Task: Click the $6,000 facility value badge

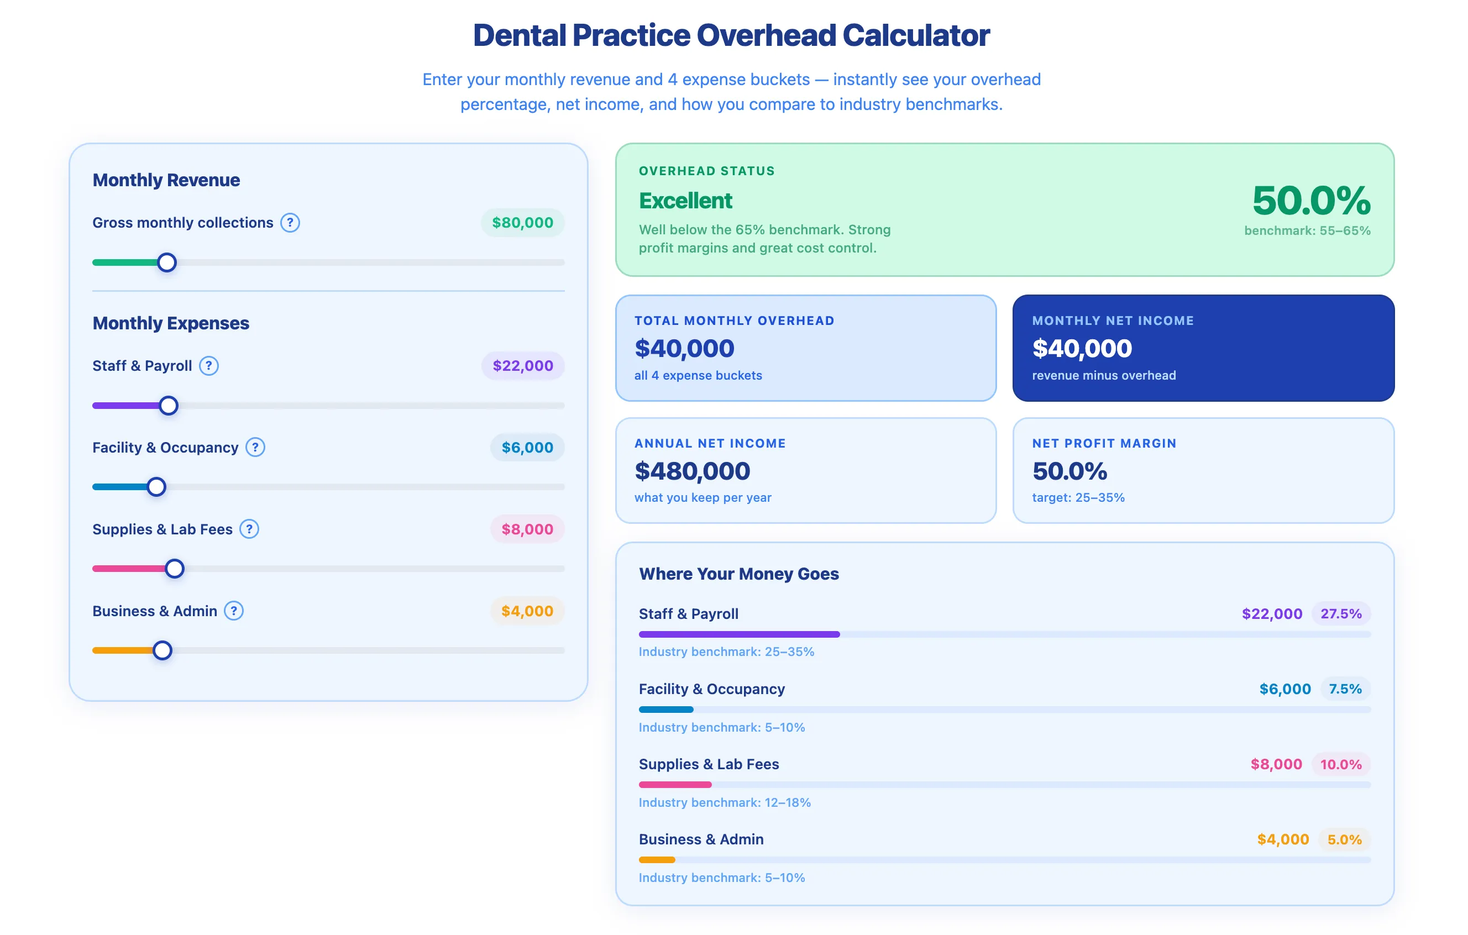Action: 527,448
